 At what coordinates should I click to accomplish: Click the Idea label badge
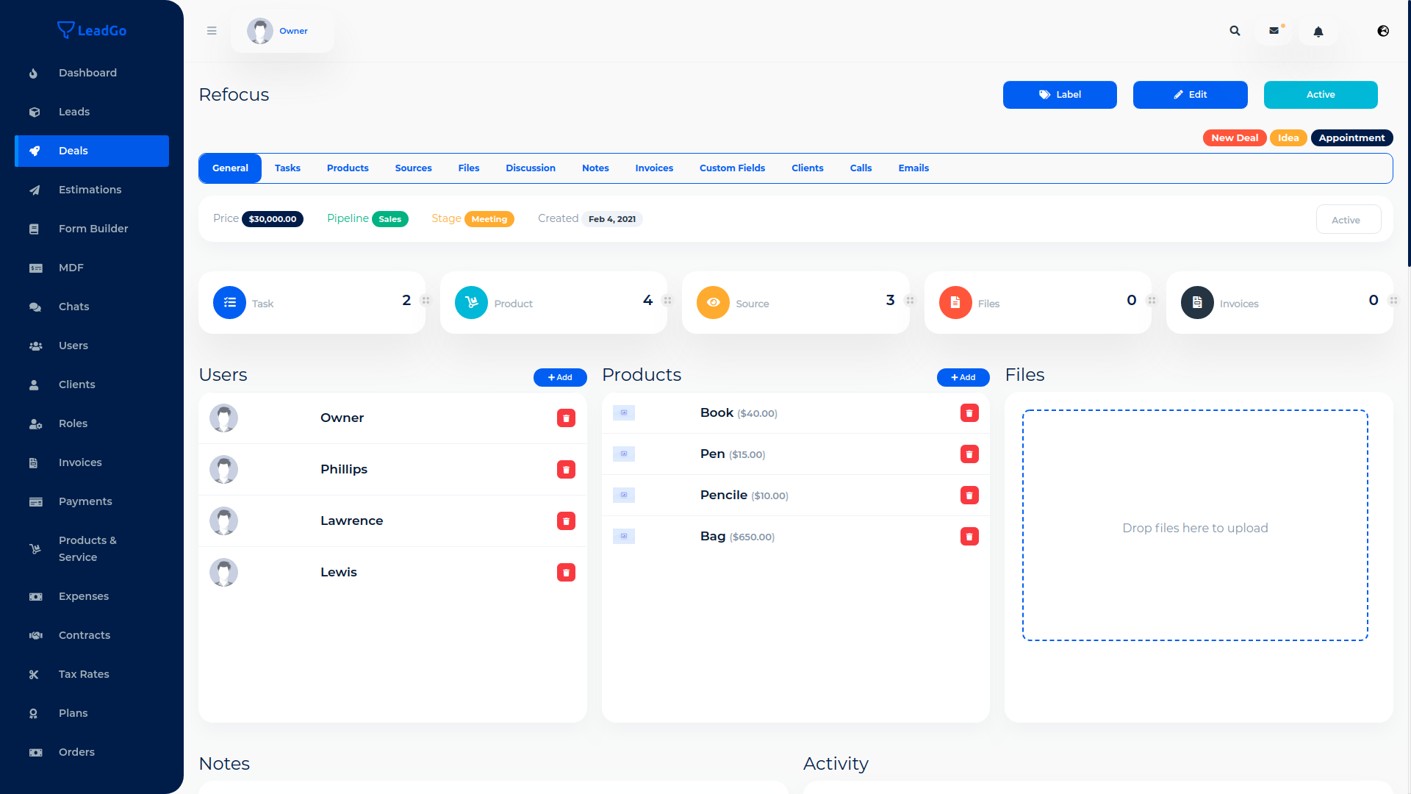click(1288, 138)
